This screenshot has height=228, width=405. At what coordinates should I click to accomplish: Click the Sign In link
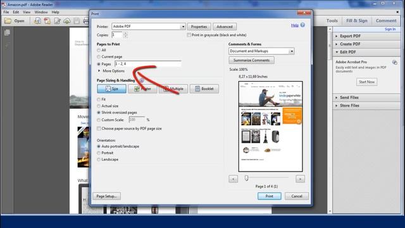390,29
